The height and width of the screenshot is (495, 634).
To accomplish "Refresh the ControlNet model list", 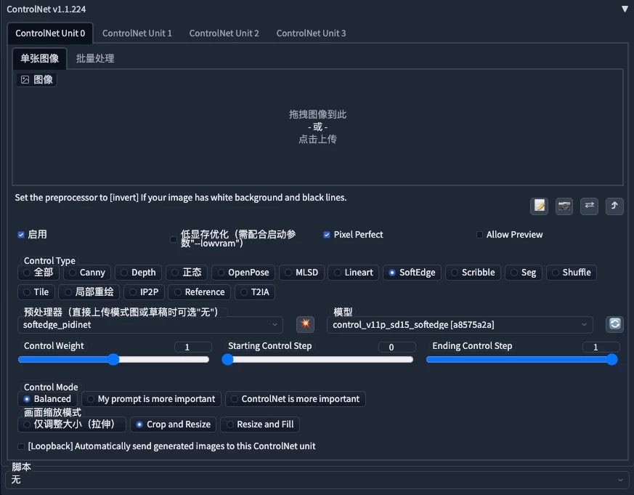I will [x=614, y=324].
